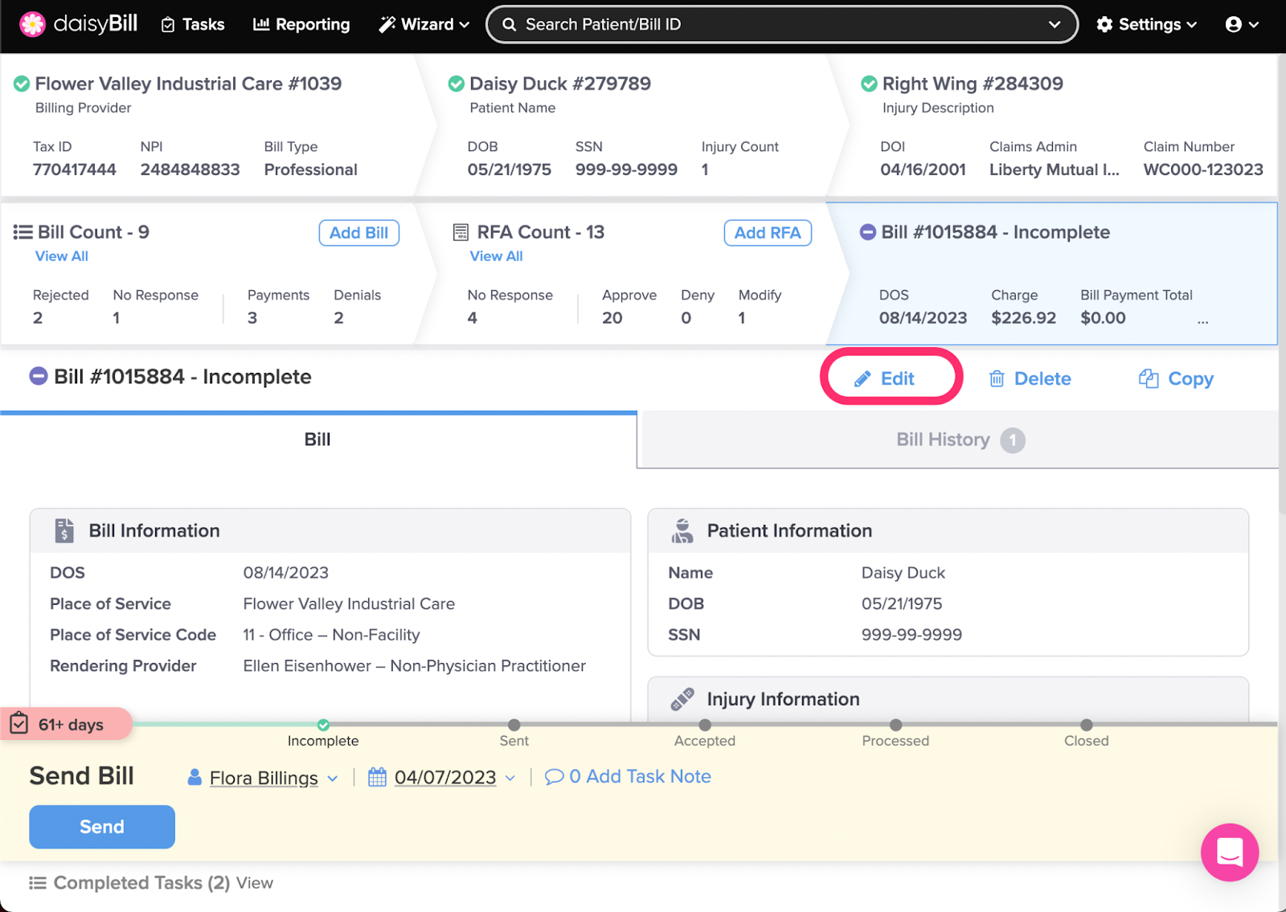The width and height of the screenshot is (1286, 912).
Task: Click the RFA Count form icon
Action: (461, 232)
